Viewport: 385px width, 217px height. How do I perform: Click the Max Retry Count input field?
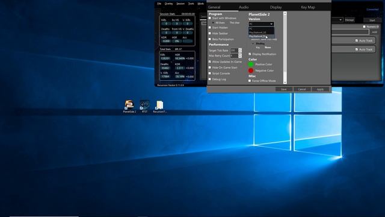coord(234,56)
